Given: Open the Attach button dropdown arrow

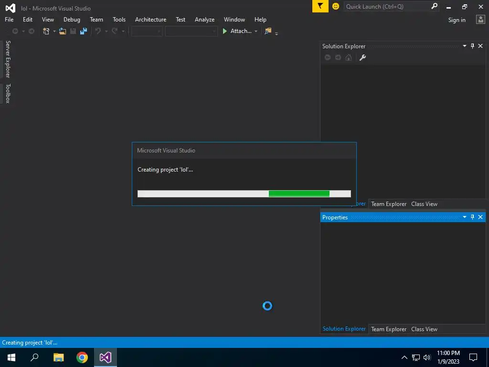Looking at the screenshot, I should tap(256, 31).
